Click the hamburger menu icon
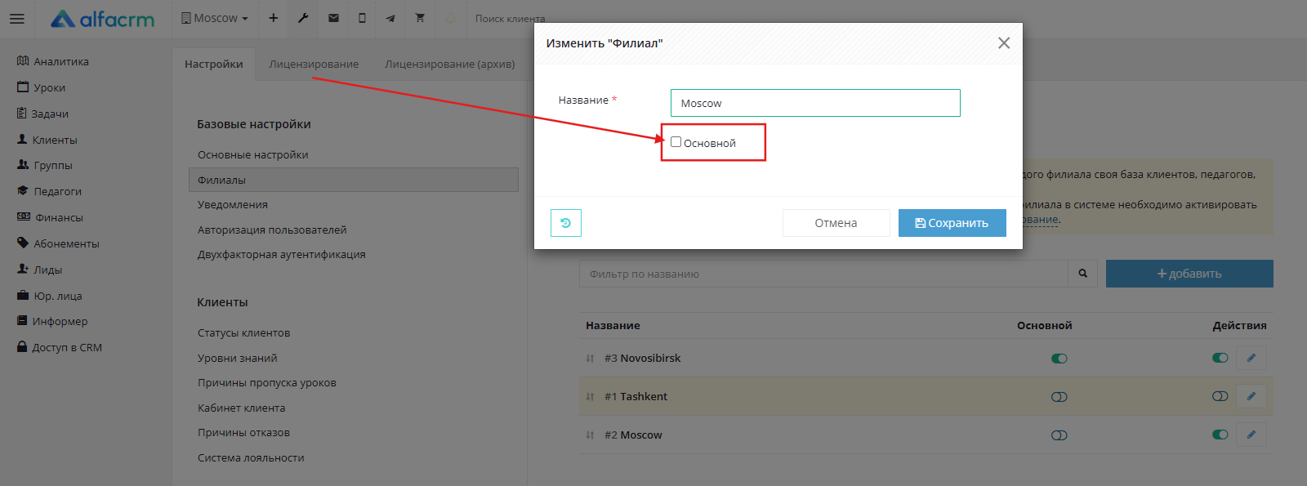 pyautogui.click(x=16, y=19)
